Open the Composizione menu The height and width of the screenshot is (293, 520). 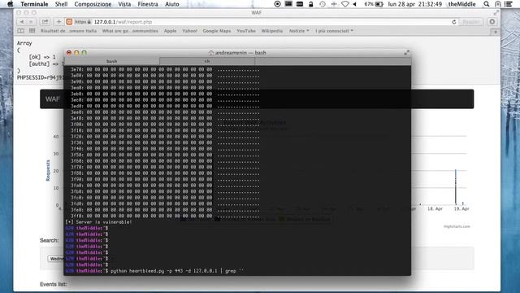pos(93,4)
